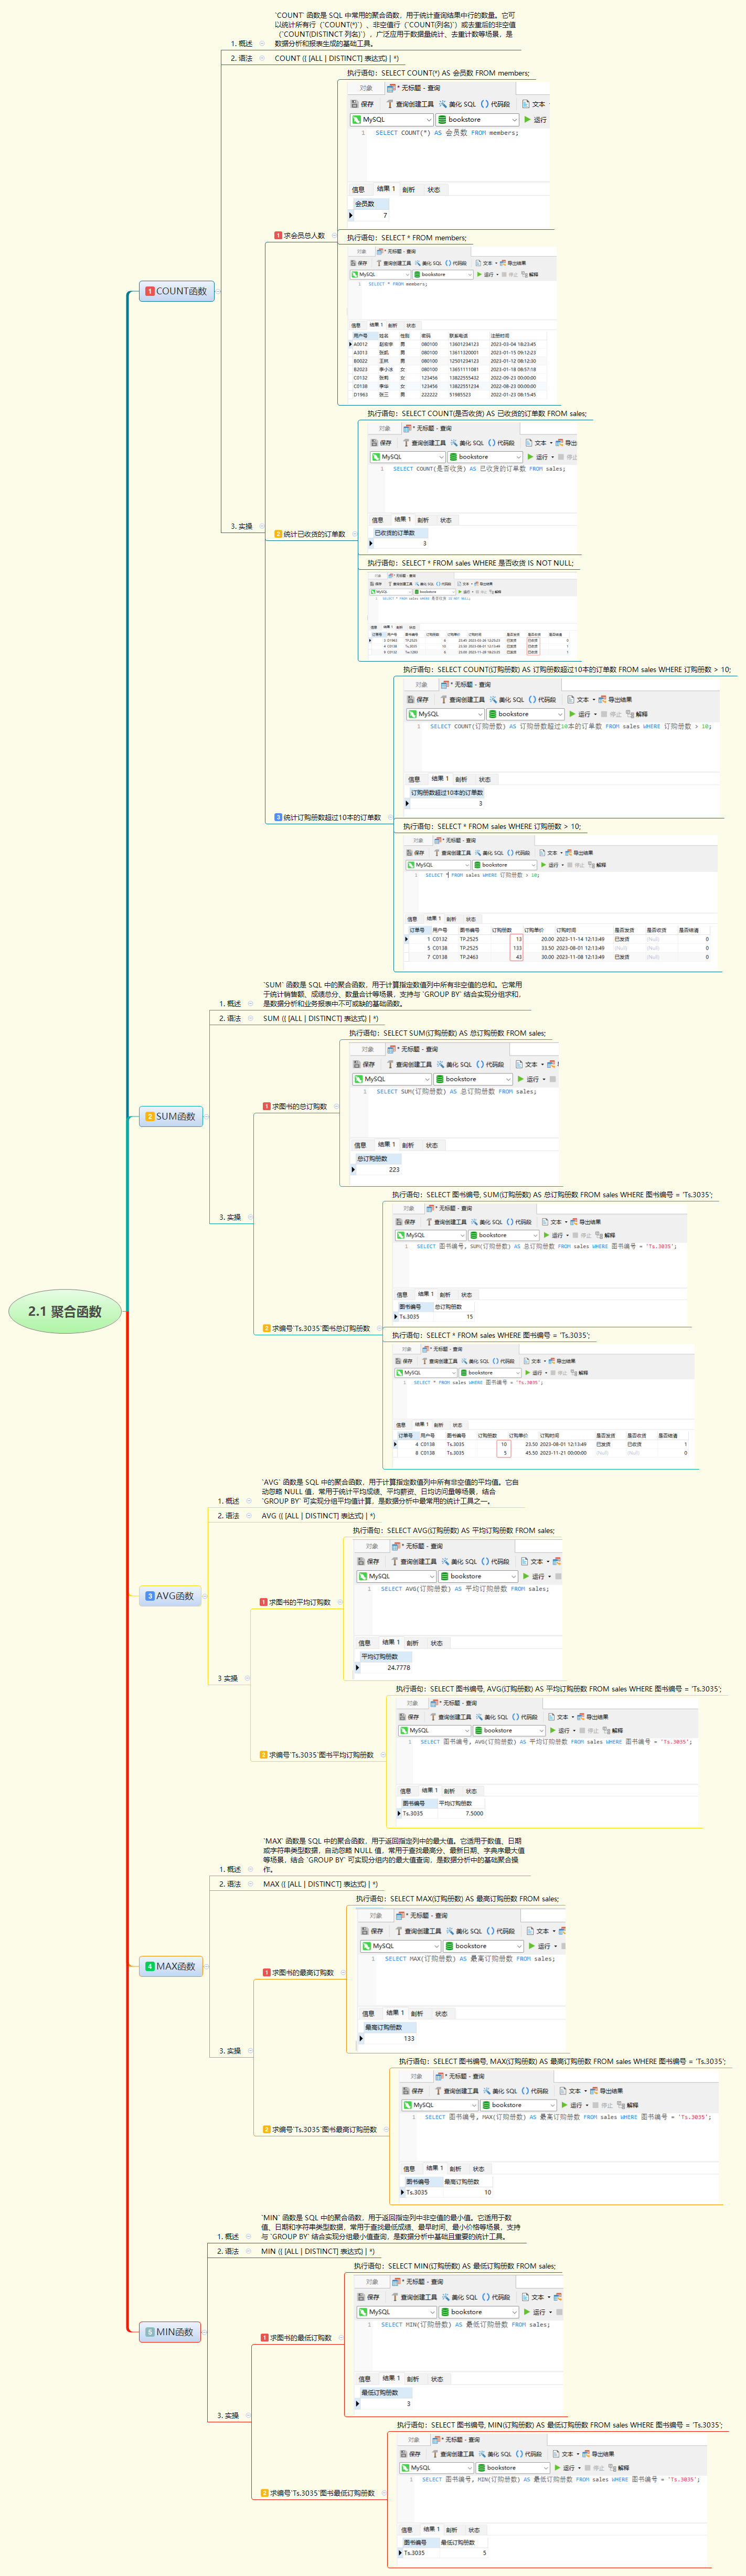Click 导出结果 in COUNT(订购册数) > 10 screenshot
This screenshot has width=746, height=2576.
615,699
